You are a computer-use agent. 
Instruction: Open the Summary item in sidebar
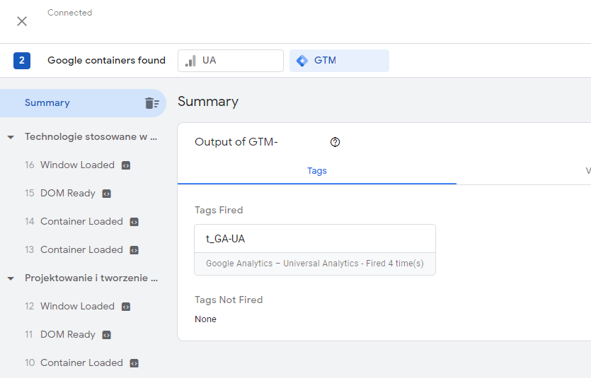coord(83,103)
